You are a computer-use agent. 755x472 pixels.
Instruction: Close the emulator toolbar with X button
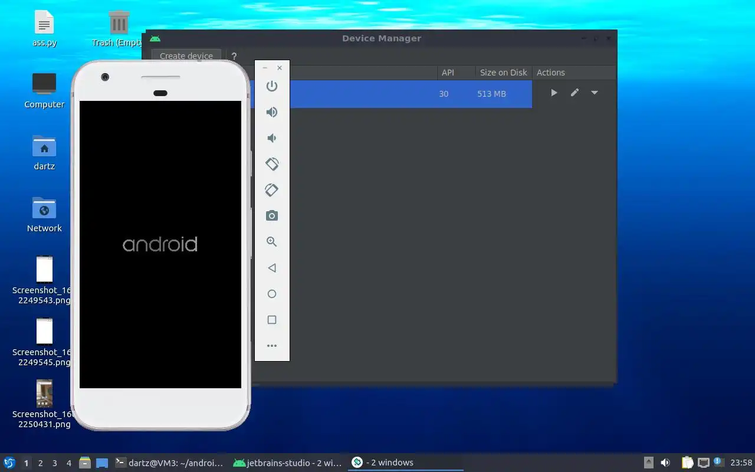click(x=280, y=68)
